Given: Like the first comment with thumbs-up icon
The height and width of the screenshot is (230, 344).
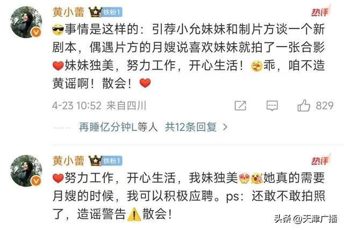Looking at the screenshot, I should 304,106.
